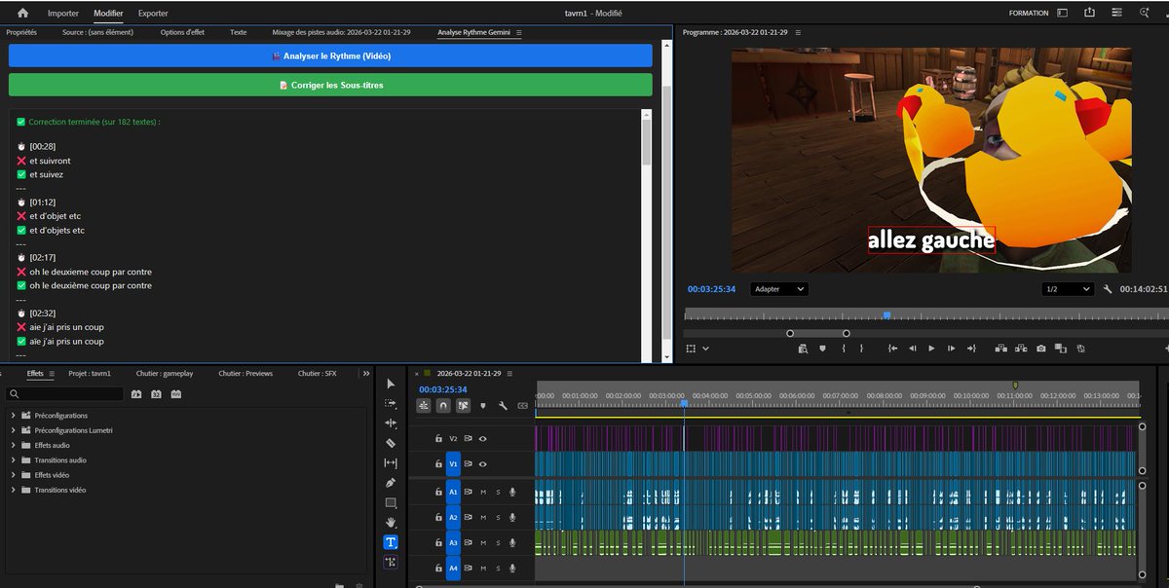This screenshot has height=588, width=1169.
Task: Click the captions CC track options icon
Action: 522,406
